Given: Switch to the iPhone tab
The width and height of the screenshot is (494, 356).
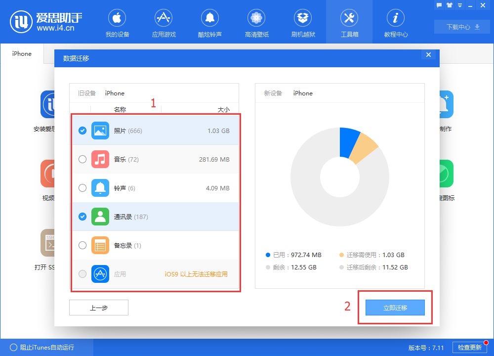Looking at the screenshot, I should [x=22, y=53].
